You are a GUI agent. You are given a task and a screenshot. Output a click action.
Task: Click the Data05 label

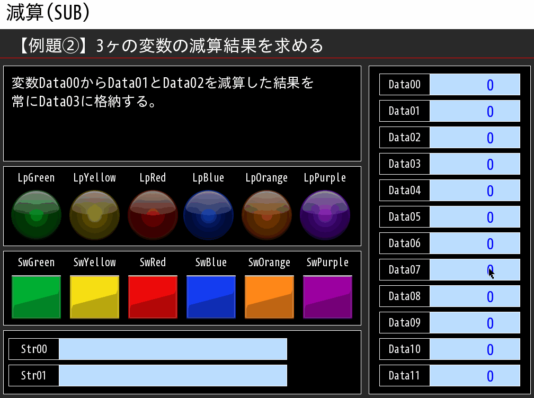click(x=405, y=216)
